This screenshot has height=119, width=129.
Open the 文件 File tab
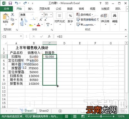pyautogui.click(x=6, y=9)
